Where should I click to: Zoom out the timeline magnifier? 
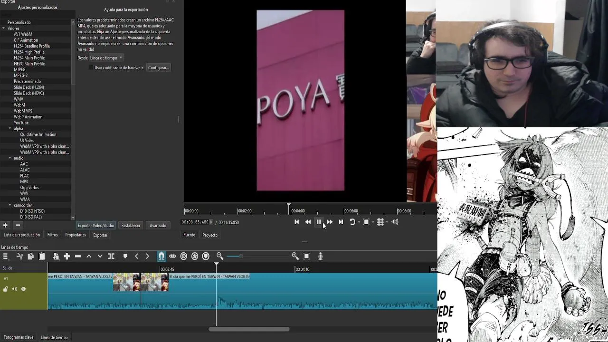(220, 256)
